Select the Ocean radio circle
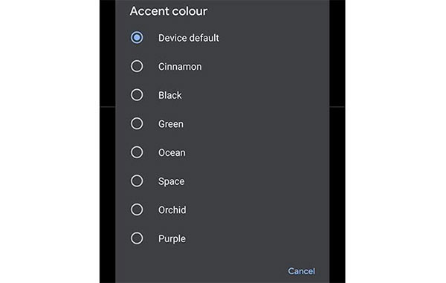The width and height of the screenshot is (446, 283). [137, 152]
